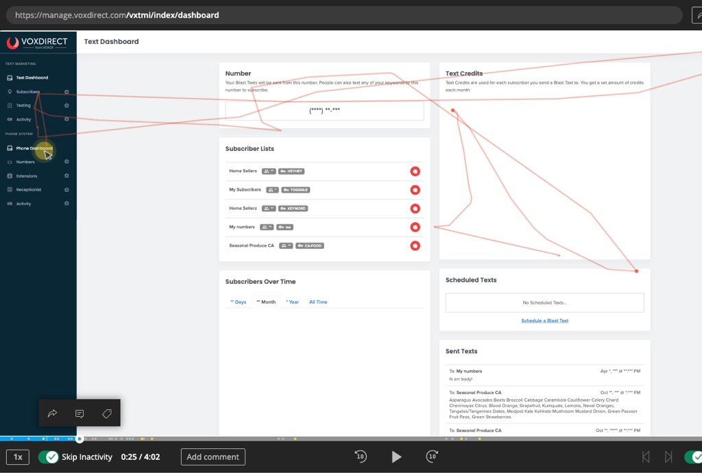Click the tag icon in the floating toolbar

click(106, 413)
